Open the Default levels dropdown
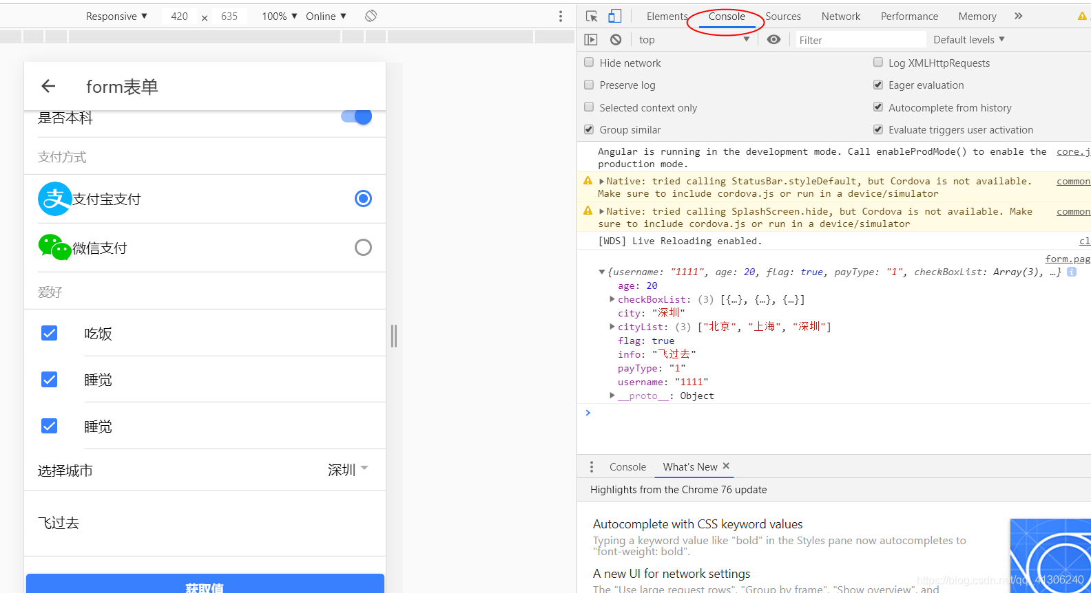 [x=969, y=40]
